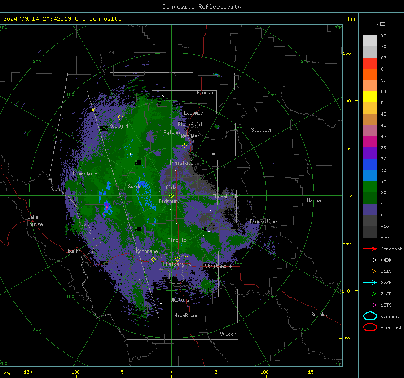This screenshot has height=378, width=404.
Task: Pick the purple 39 dBZ color swatch
Action: click(x=370, y=153)
